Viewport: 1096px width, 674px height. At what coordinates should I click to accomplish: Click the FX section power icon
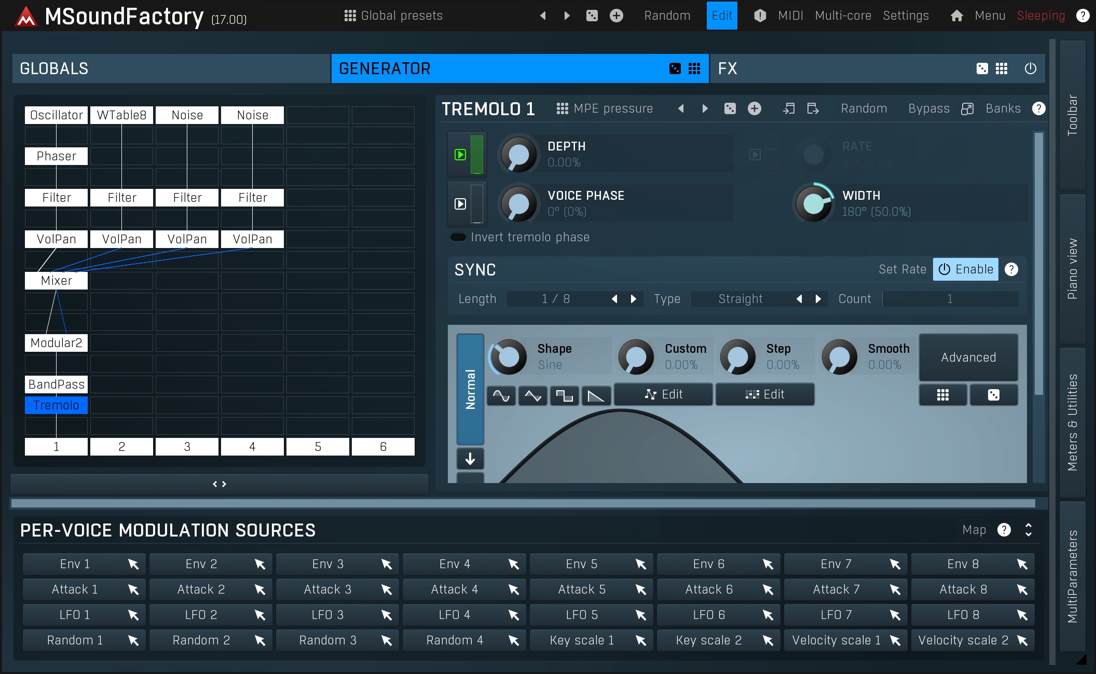pyautogui.click(x=1030, y=68)
